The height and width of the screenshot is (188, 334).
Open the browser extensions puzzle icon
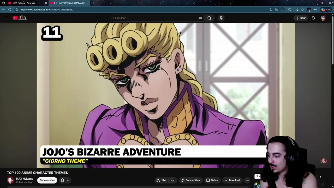click(290, 9)
